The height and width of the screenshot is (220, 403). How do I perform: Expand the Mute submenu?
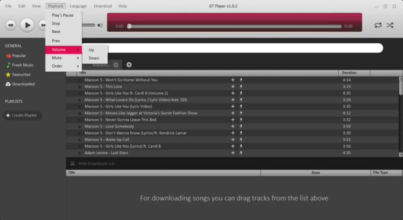(x=63, y=58)
